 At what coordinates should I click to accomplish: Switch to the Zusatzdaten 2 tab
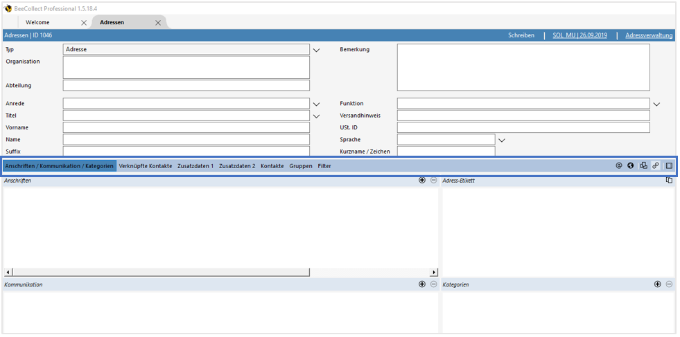(237, 166)
